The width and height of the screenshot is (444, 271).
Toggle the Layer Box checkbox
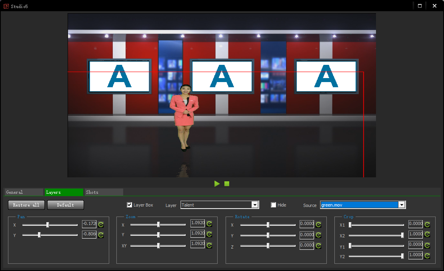(130, 205)
